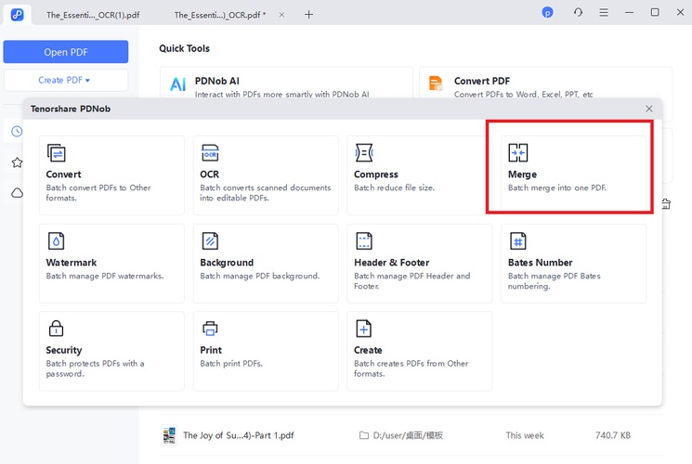Open the Convert PDF quick tool
692x464 pixels.
click(545, 84)
